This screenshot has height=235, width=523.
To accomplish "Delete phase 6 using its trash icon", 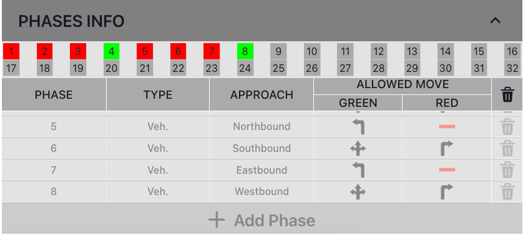I will [507, 149].
